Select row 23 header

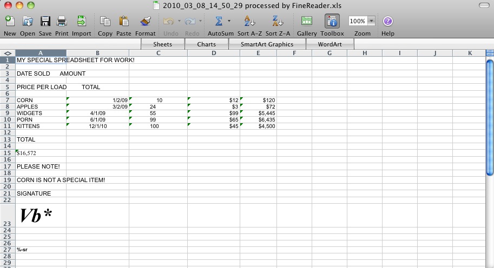tap(8, 215)
